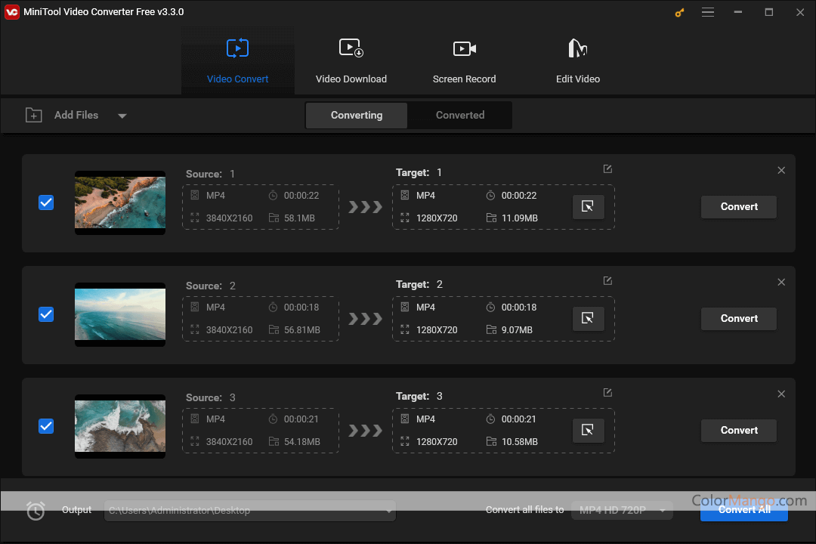Open target format settings for video 2
The width and height of the screenshot is (816, 544).
(x=588, y=319)
